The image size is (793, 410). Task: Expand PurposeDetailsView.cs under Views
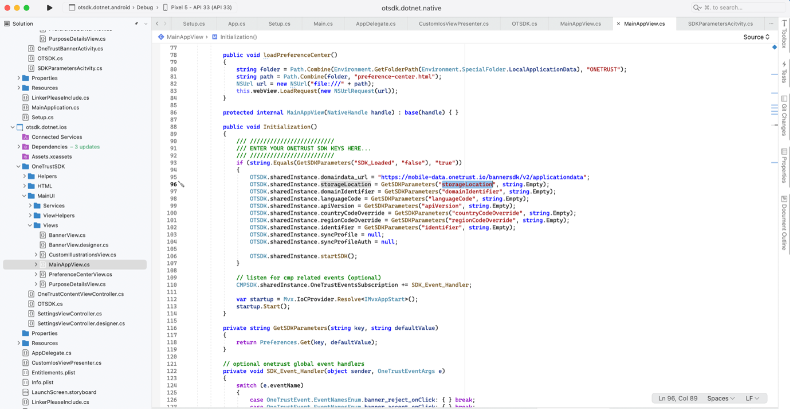(36, 284)
